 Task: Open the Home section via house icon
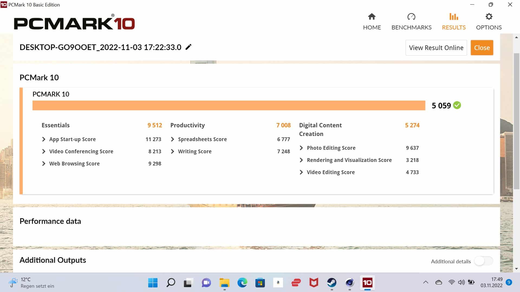point(372,17)
